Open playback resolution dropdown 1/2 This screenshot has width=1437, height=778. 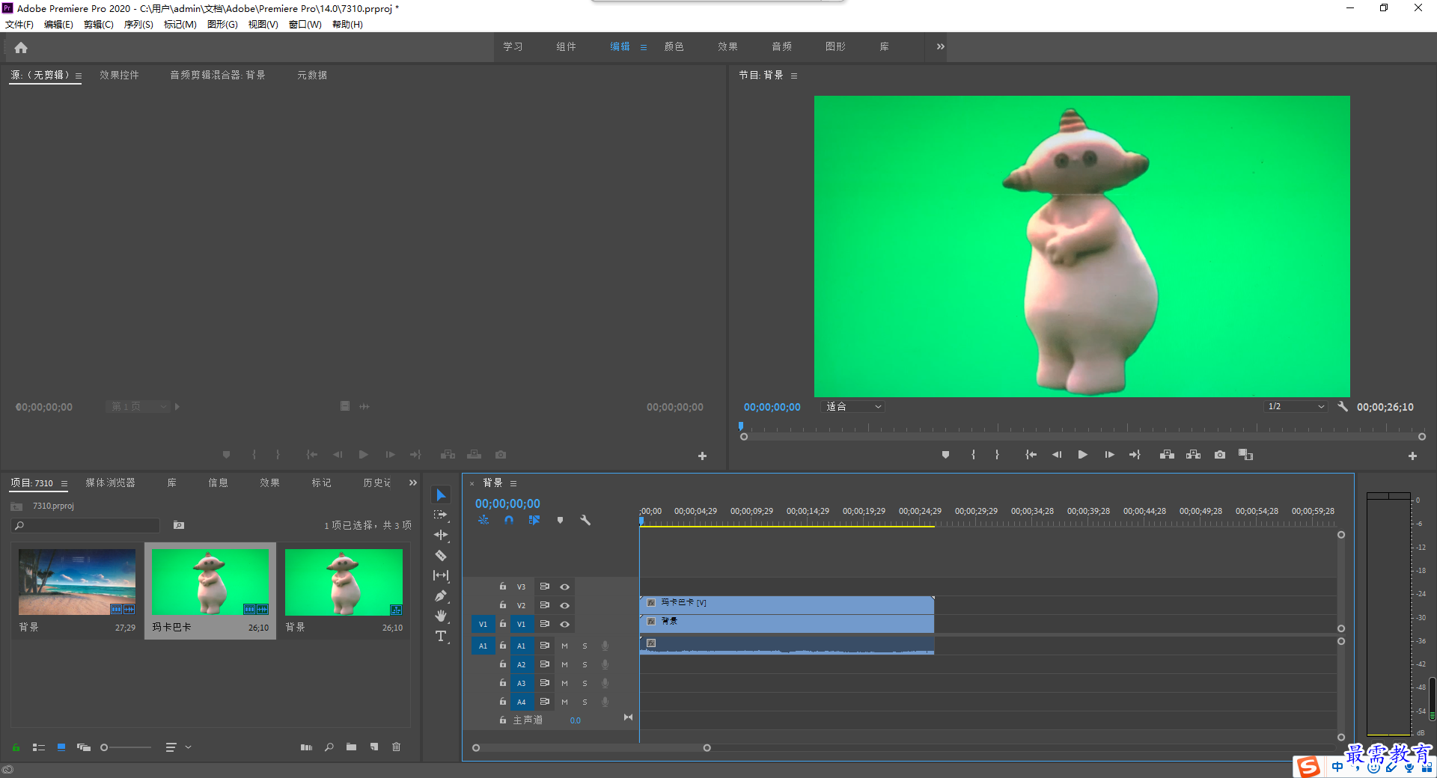click(1296, 406)
